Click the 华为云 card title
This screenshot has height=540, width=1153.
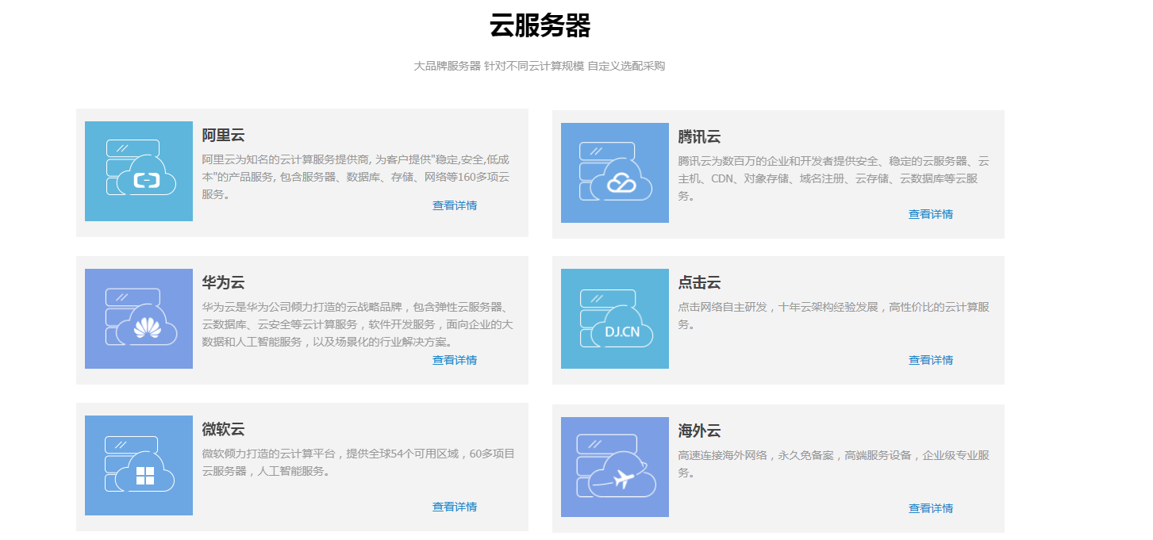pos(223,283)
